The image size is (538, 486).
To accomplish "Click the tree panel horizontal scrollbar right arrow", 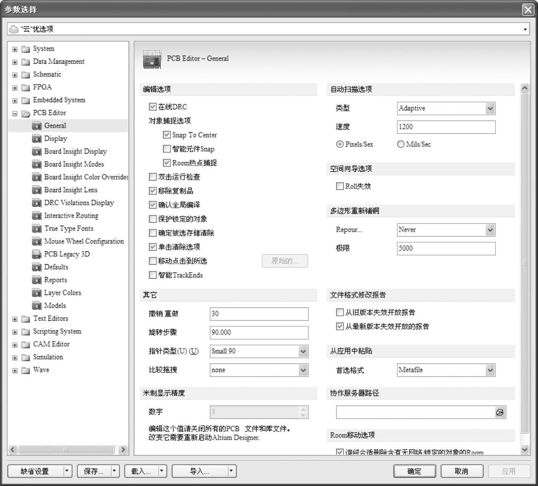I will (x=123, y=450).
